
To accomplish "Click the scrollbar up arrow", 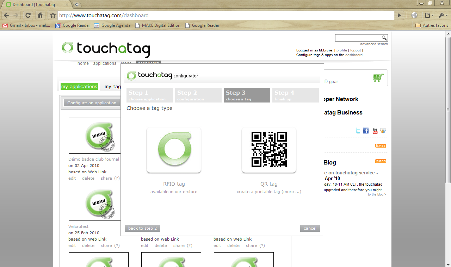I will pyautogui.click(x=447, y=33).
